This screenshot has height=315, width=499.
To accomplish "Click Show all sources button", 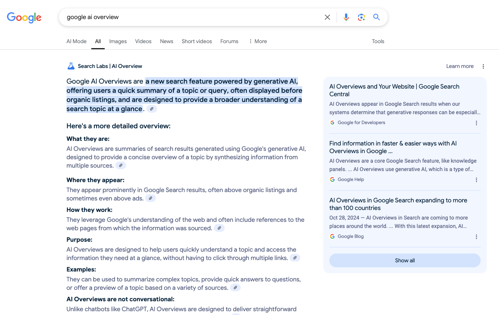I will tap(405, 260).
